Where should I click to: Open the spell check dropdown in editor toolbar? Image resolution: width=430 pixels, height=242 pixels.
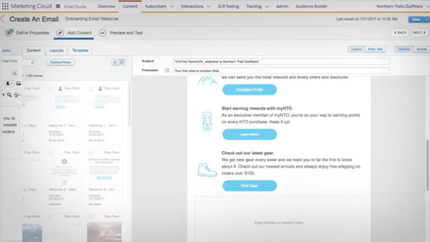(18, 95)
